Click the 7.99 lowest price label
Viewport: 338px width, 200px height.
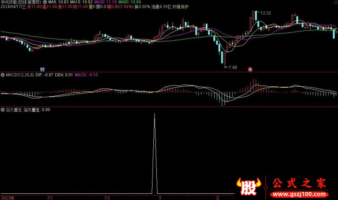[232, 67]
